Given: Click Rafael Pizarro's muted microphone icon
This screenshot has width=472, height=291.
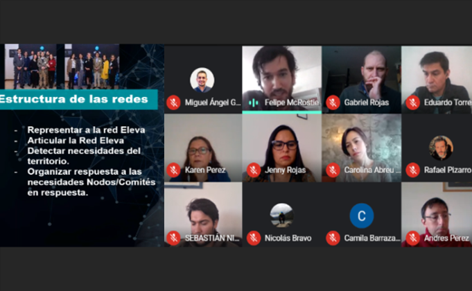Looking at the screenshot, I should [412, 170].
